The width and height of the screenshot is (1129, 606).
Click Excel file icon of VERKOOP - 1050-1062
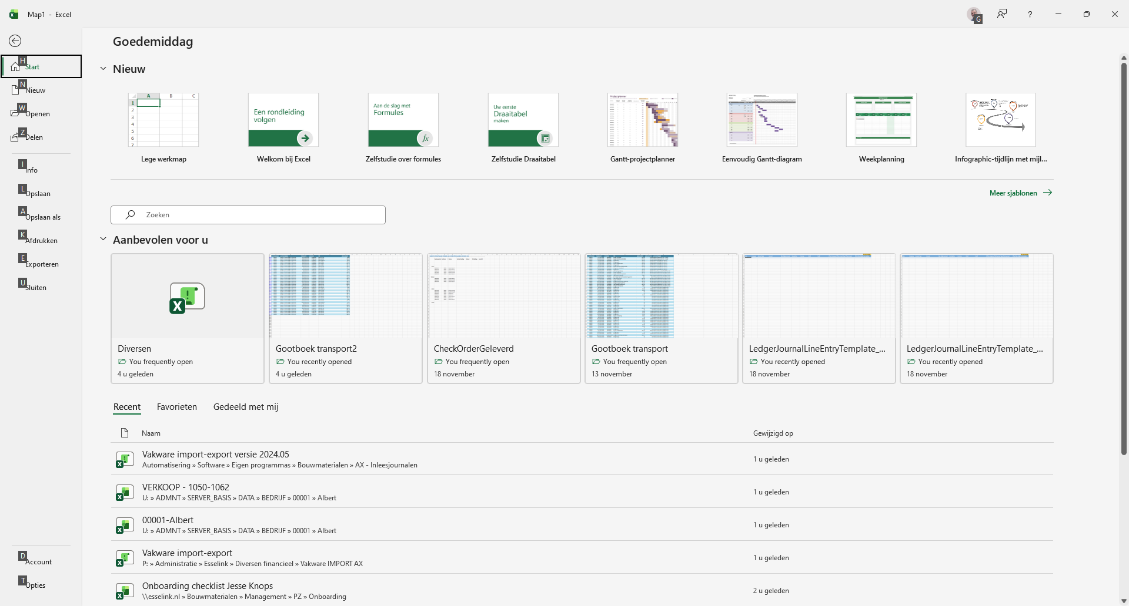pos(125,492)
